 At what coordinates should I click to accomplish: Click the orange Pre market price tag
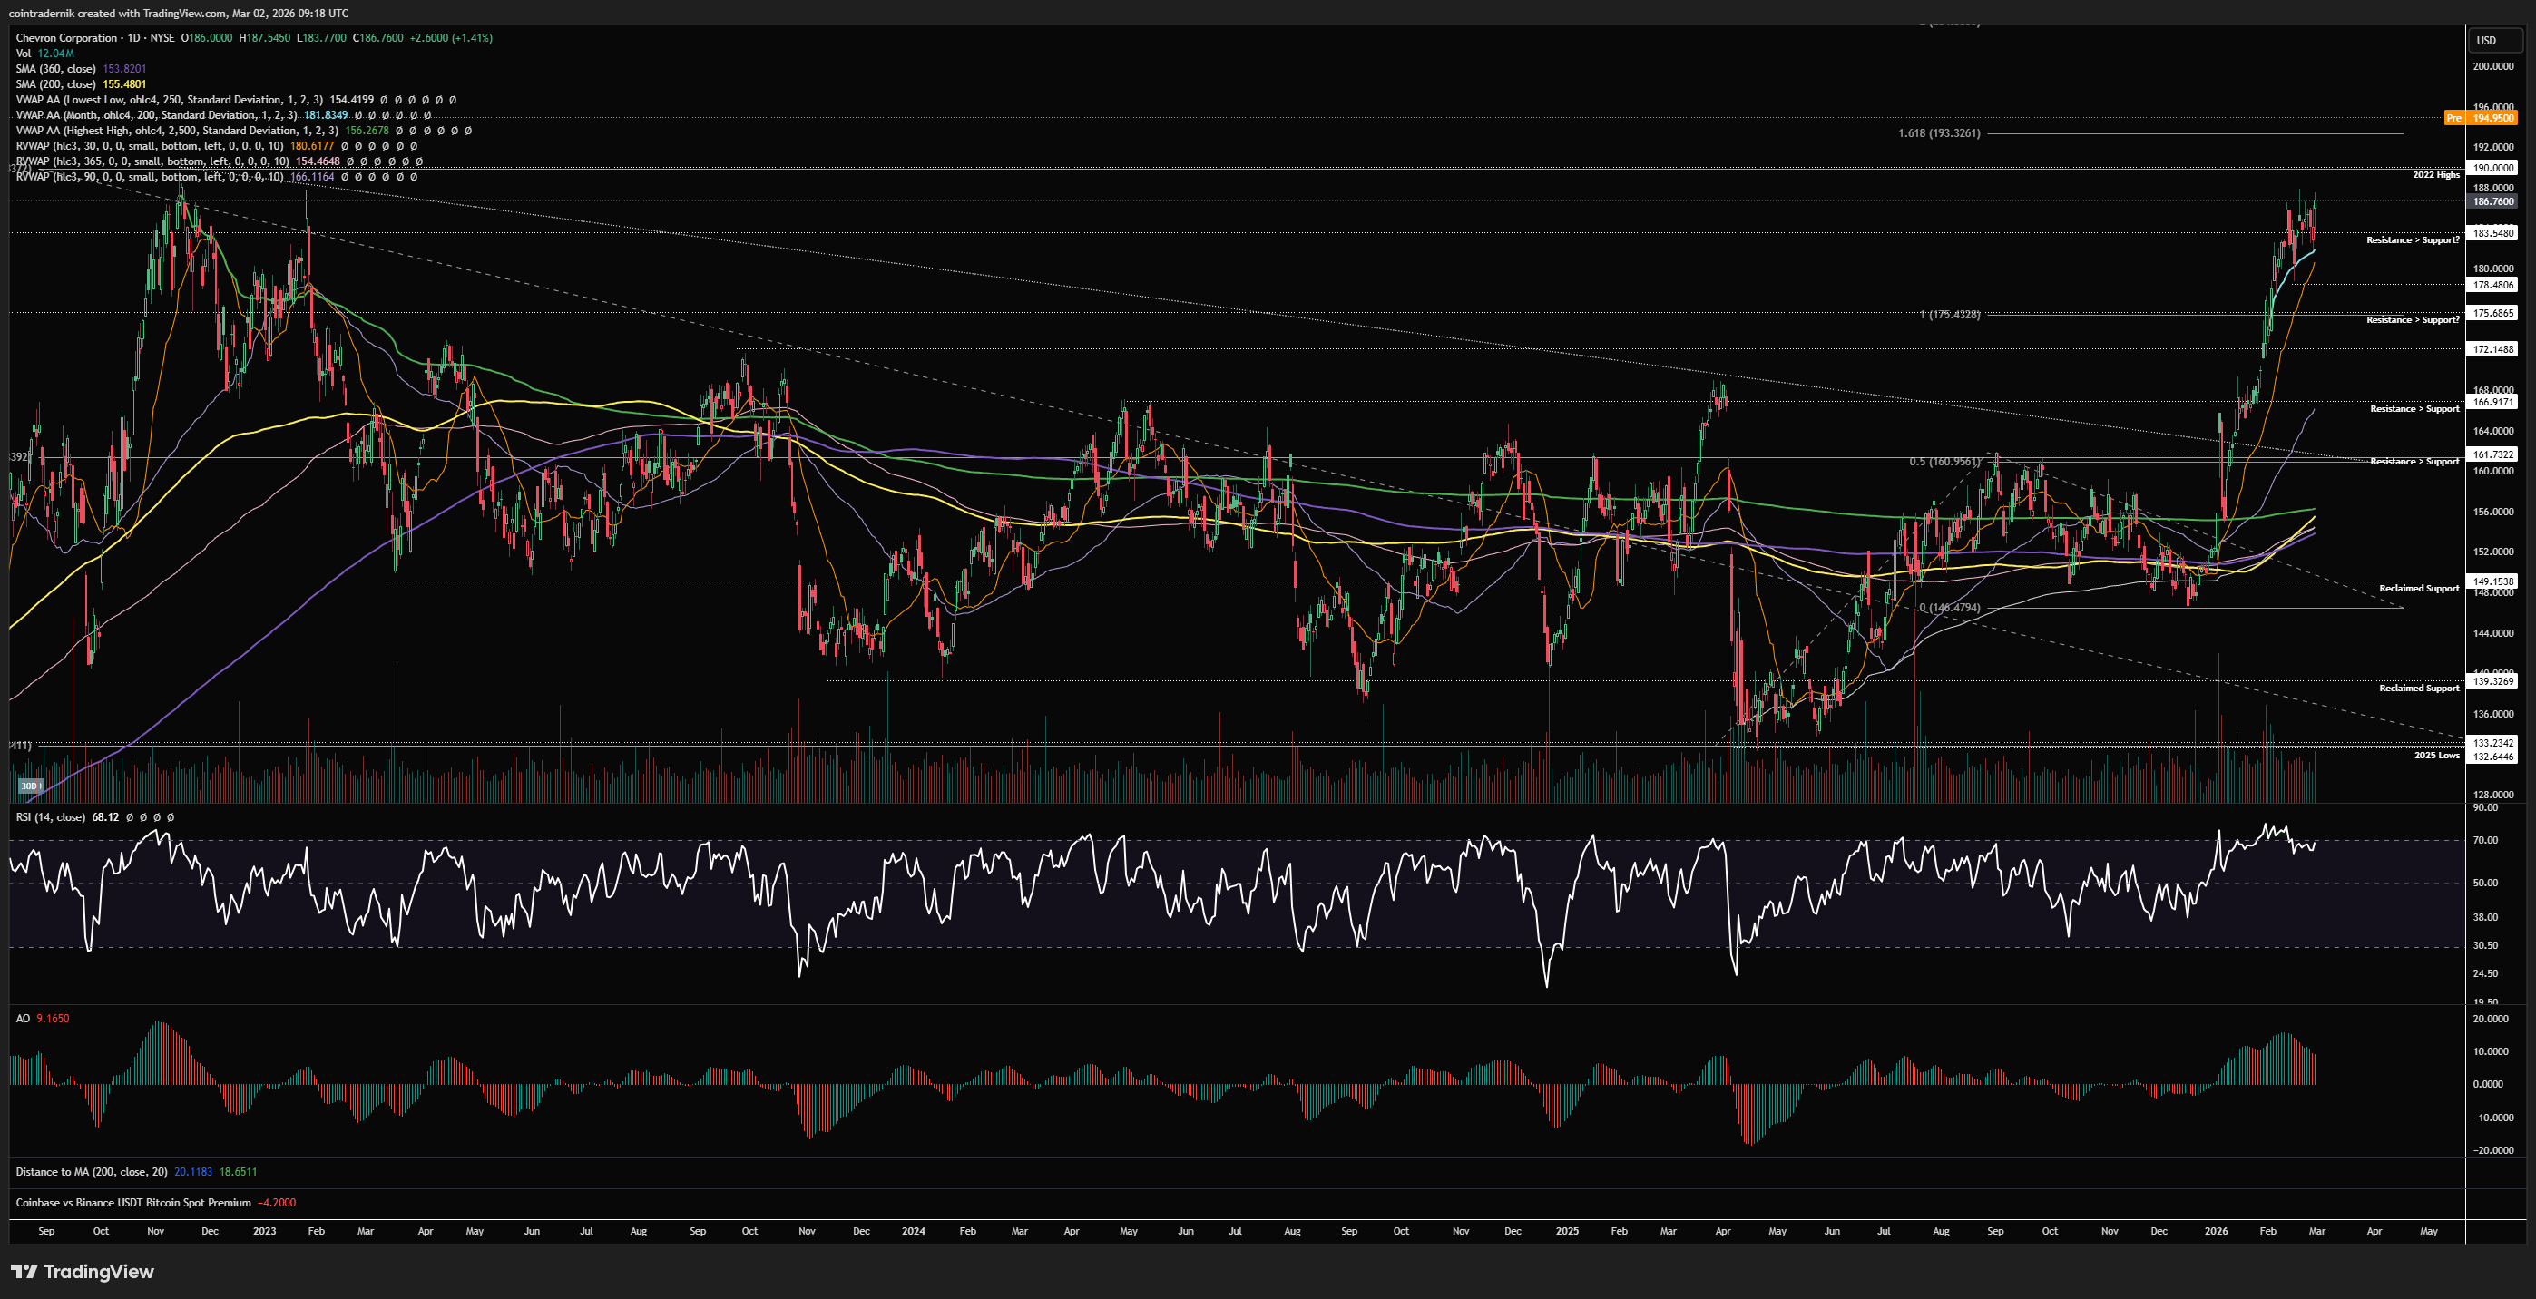pyautogui.click(x=2481, y=118)
